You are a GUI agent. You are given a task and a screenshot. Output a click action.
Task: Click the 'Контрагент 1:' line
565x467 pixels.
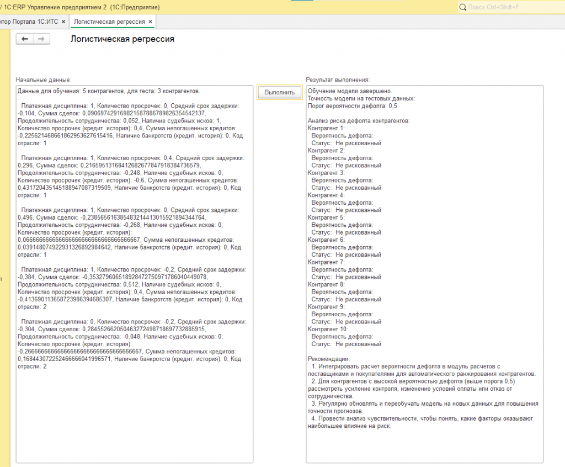point(326,129)
